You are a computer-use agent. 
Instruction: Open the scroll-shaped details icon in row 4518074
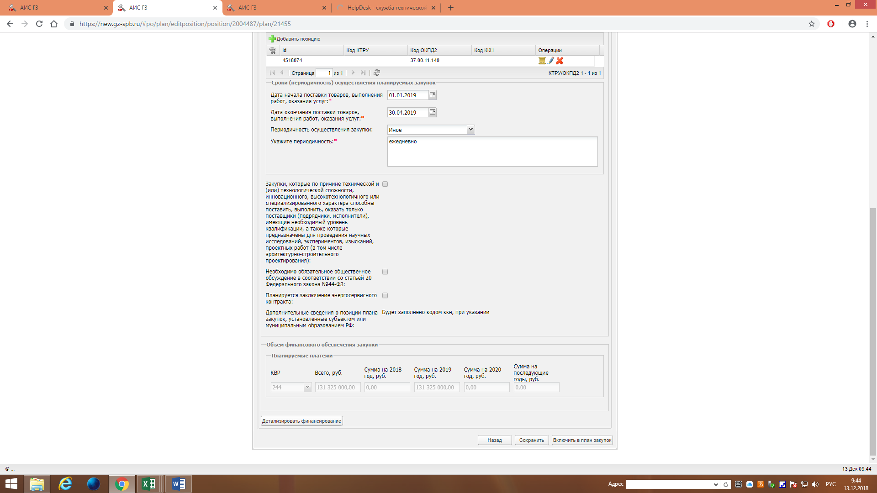point(542,61)
